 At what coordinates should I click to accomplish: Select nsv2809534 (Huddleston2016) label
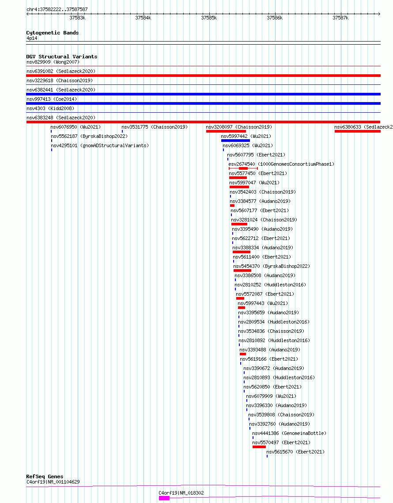pyautogui.click(x=274, y=322)
